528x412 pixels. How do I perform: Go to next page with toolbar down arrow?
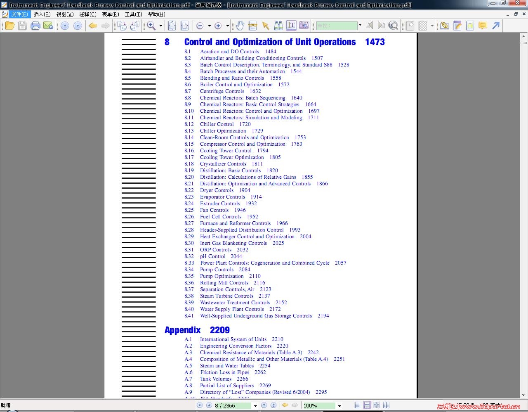pyautogui.click(x=78, y=26)
